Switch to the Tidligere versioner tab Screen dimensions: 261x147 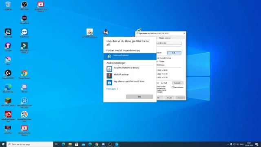click(165, 38)
